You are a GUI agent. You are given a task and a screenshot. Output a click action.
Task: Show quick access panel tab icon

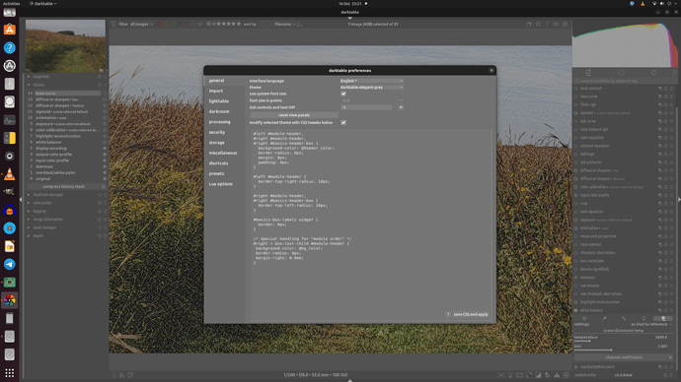point(588,73)
